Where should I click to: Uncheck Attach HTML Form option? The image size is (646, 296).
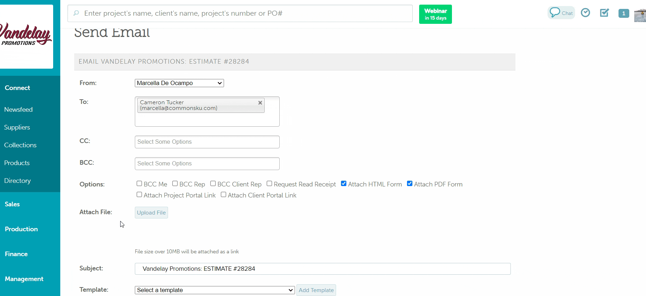click(344, 184)
